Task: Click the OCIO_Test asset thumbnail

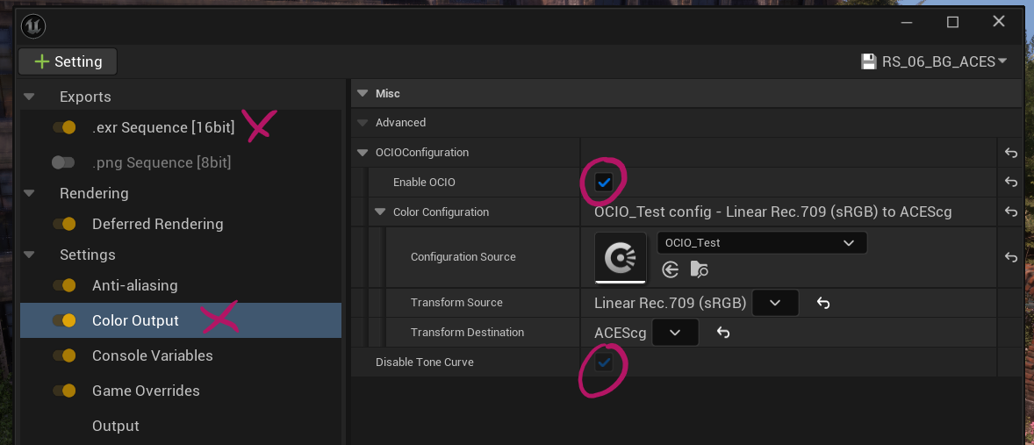Action: [621, 257]
